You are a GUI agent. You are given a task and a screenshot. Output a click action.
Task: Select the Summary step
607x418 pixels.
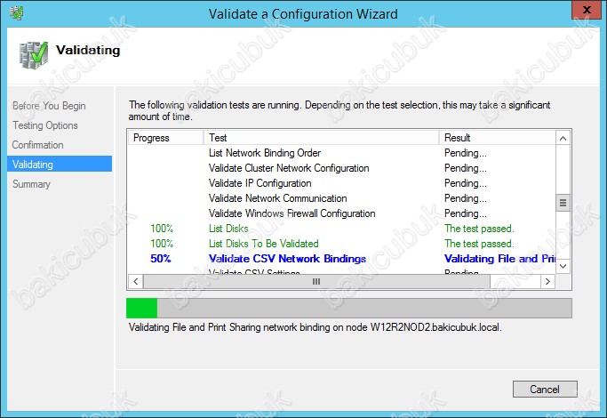[31, 183]
